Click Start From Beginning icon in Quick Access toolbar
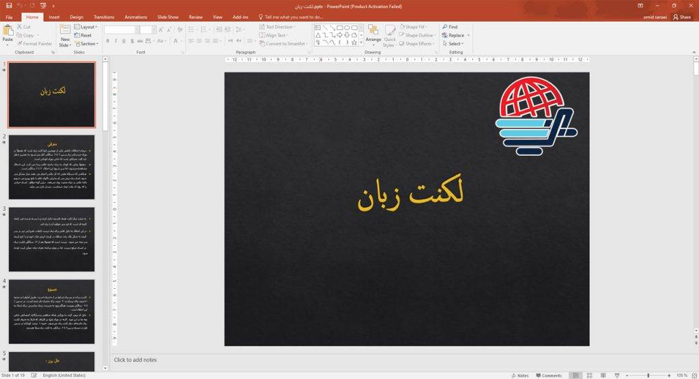 43,5
